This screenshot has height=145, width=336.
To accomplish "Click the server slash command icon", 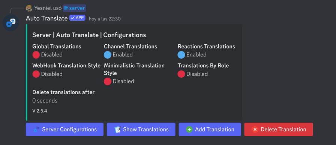I will coord(66,8).
